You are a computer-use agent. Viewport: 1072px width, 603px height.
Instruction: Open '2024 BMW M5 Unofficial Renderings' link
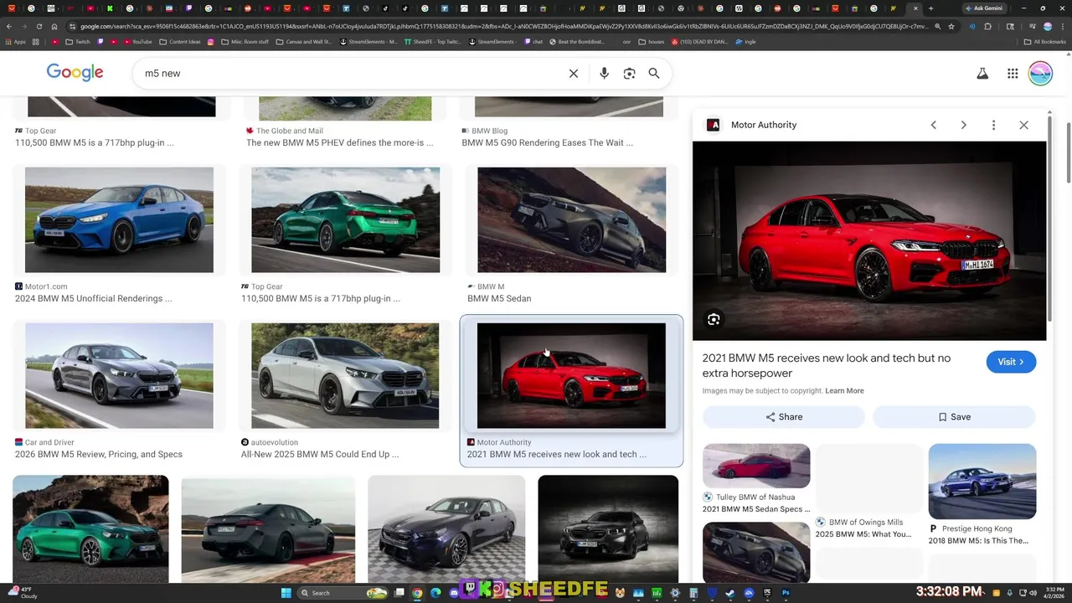pos(93,299)
